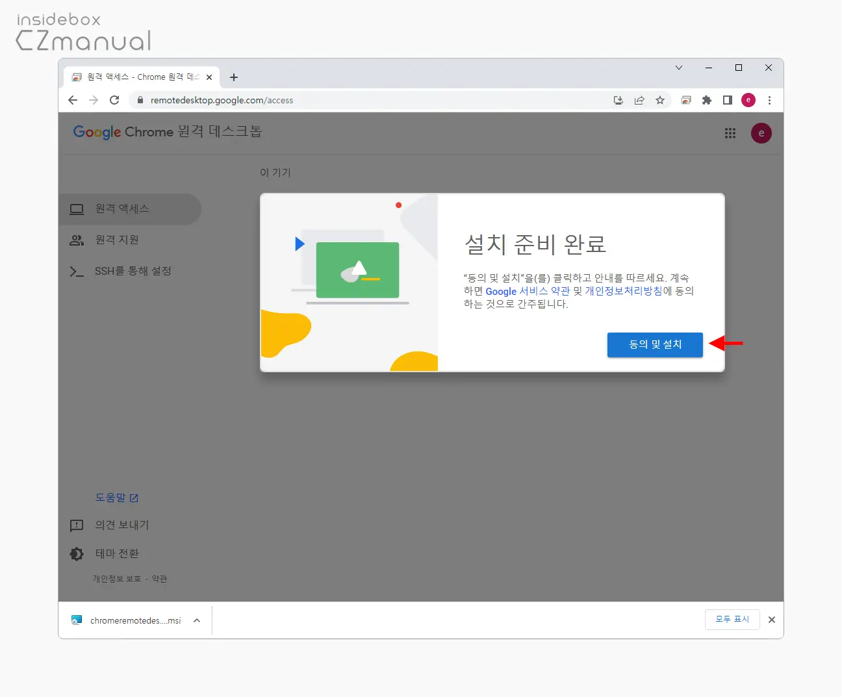Click the Google Chrome 원격 데스크톱 logo
842x697 pixels.
tap(168, 132)
